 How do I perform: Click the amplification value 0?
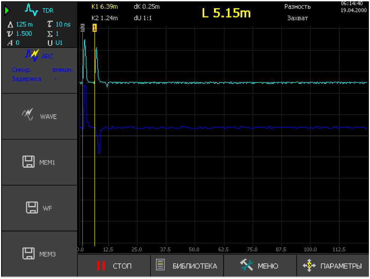18,43
